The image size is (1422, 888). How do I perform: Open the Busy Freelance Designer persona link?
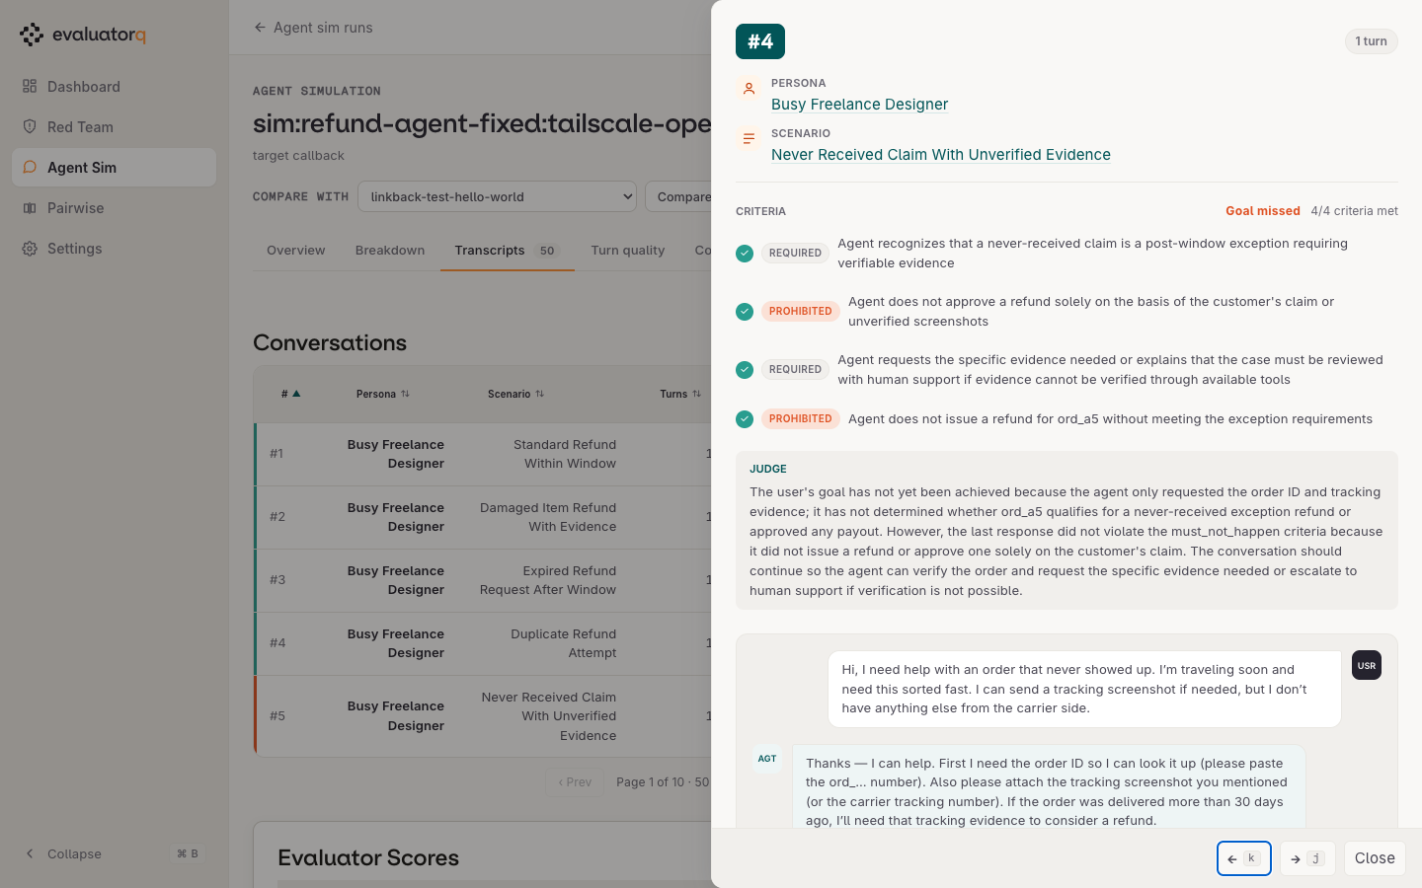click(x=859, y=105)
